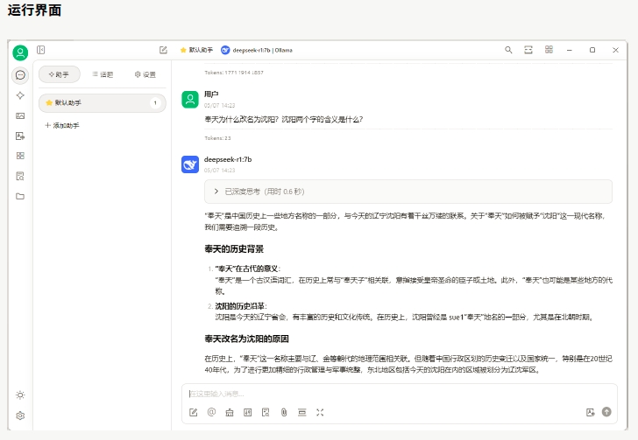This screenshot has height=440, width=638.
Task: Click the deepseek-r1:7b message sender name
Action: 228,159
